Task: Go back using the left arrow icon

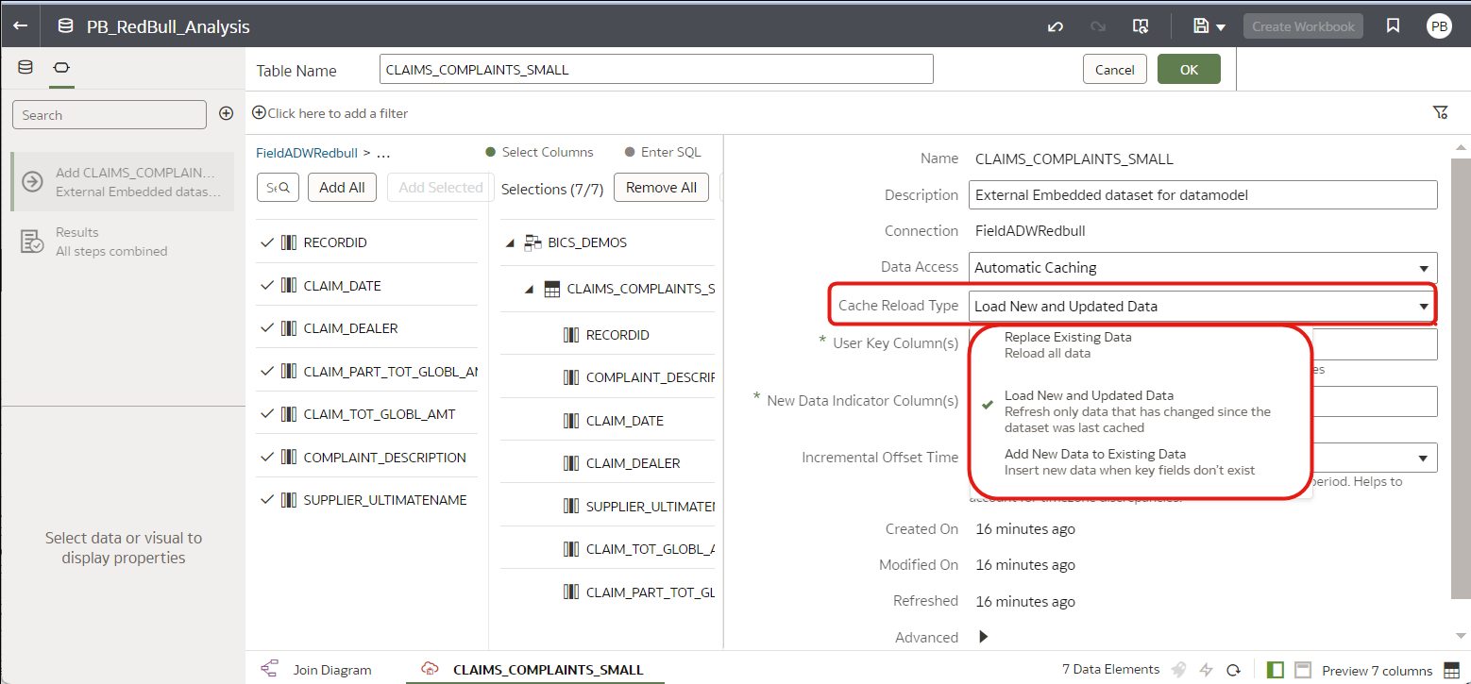Action: (20, 26)
